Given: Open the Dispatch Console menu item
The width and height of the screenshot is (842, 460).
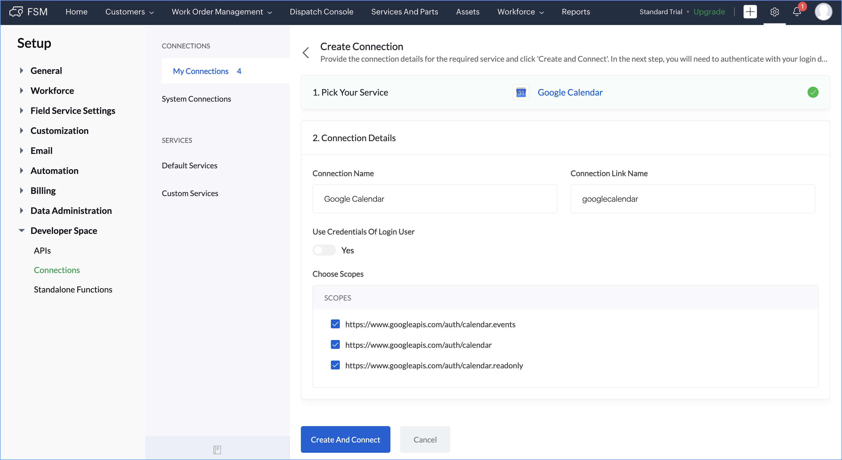Looking at the screenshot, I should click(x=321, y=12).
